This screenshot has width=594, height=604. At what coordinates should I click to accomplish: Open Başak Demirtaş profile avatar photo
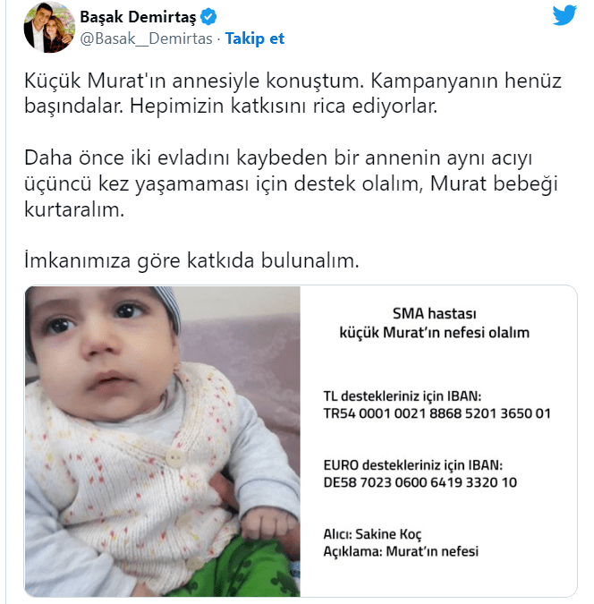click(x=49, y=27)
